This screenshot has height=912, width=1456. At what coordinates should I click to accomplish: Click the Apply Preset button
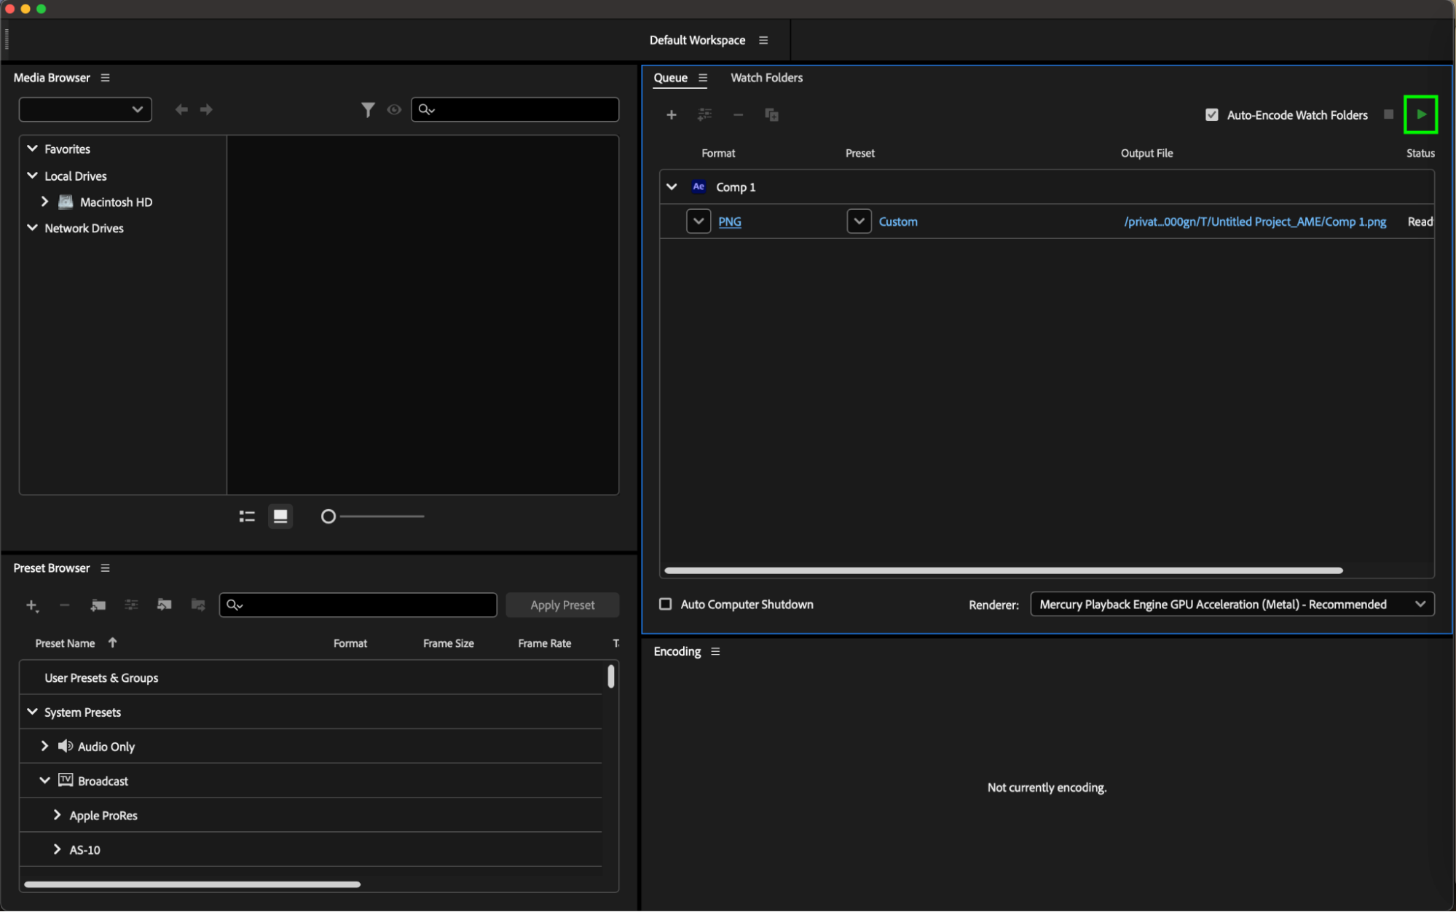pos(562,605)
